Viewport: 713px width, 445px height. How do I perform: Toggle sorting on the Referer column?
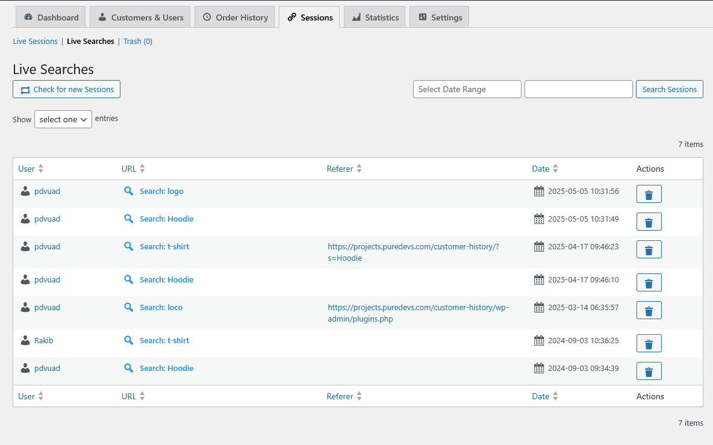(360, 169)
